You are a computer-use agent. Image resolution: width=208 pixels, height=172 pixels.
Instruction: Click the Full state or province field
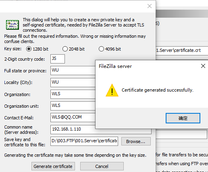73,70
